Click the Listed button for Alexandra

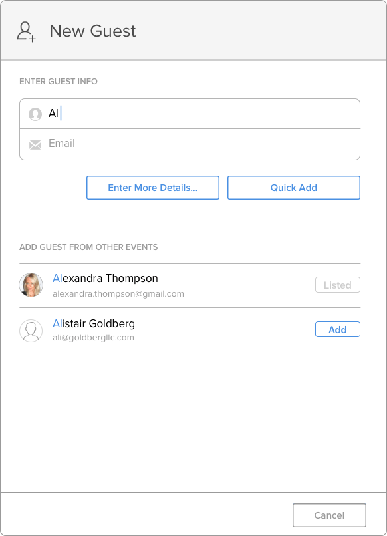click(337, 285)
